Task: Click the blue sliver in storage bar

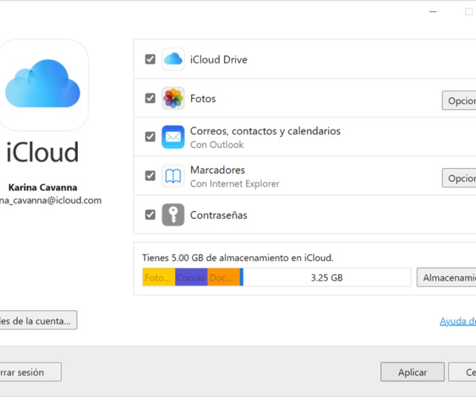Action: tap(242, 277)
